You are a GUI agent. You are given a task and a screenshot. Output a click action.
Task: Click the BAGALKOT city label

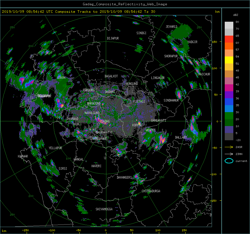tap(111, 76)
